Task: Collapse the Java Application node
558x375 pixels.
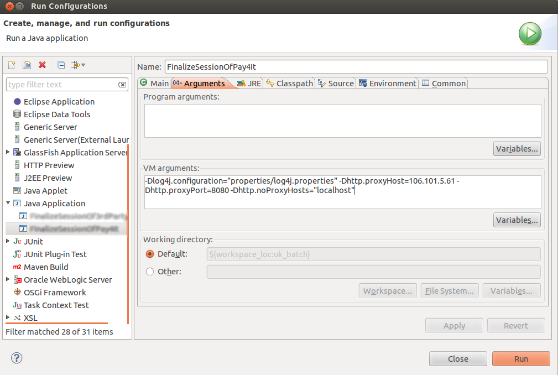Action: (x=8, y=202)
